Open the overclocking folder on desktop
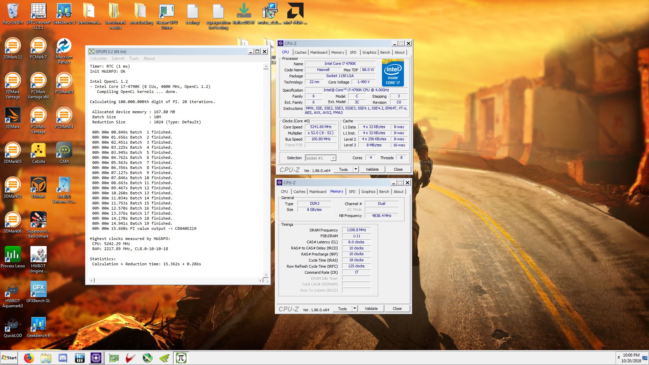The width and height of the screenshot is (649, 365). pos(141,14)
